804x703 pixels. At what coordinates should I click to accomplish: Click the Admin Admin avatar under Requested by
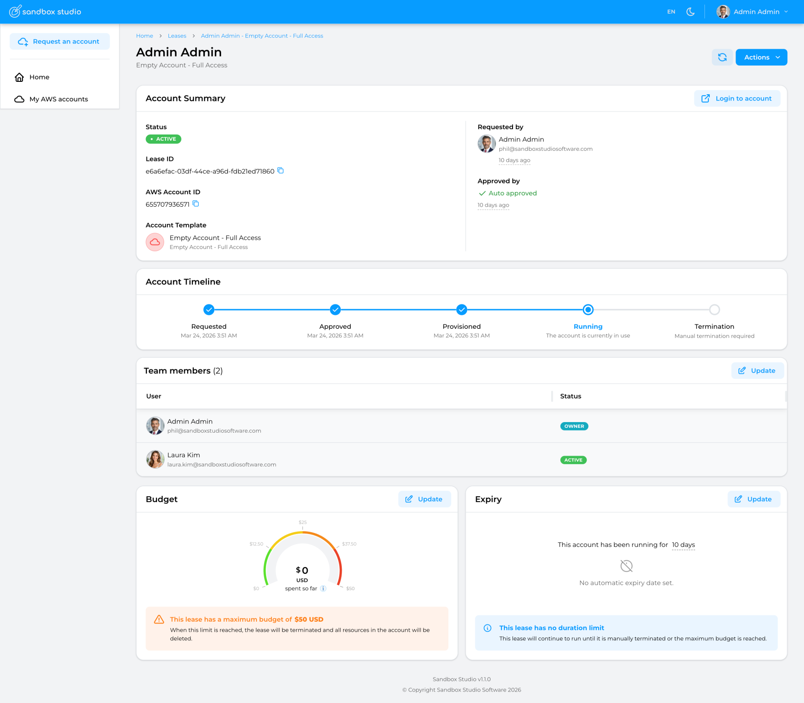tap(486, 144)
